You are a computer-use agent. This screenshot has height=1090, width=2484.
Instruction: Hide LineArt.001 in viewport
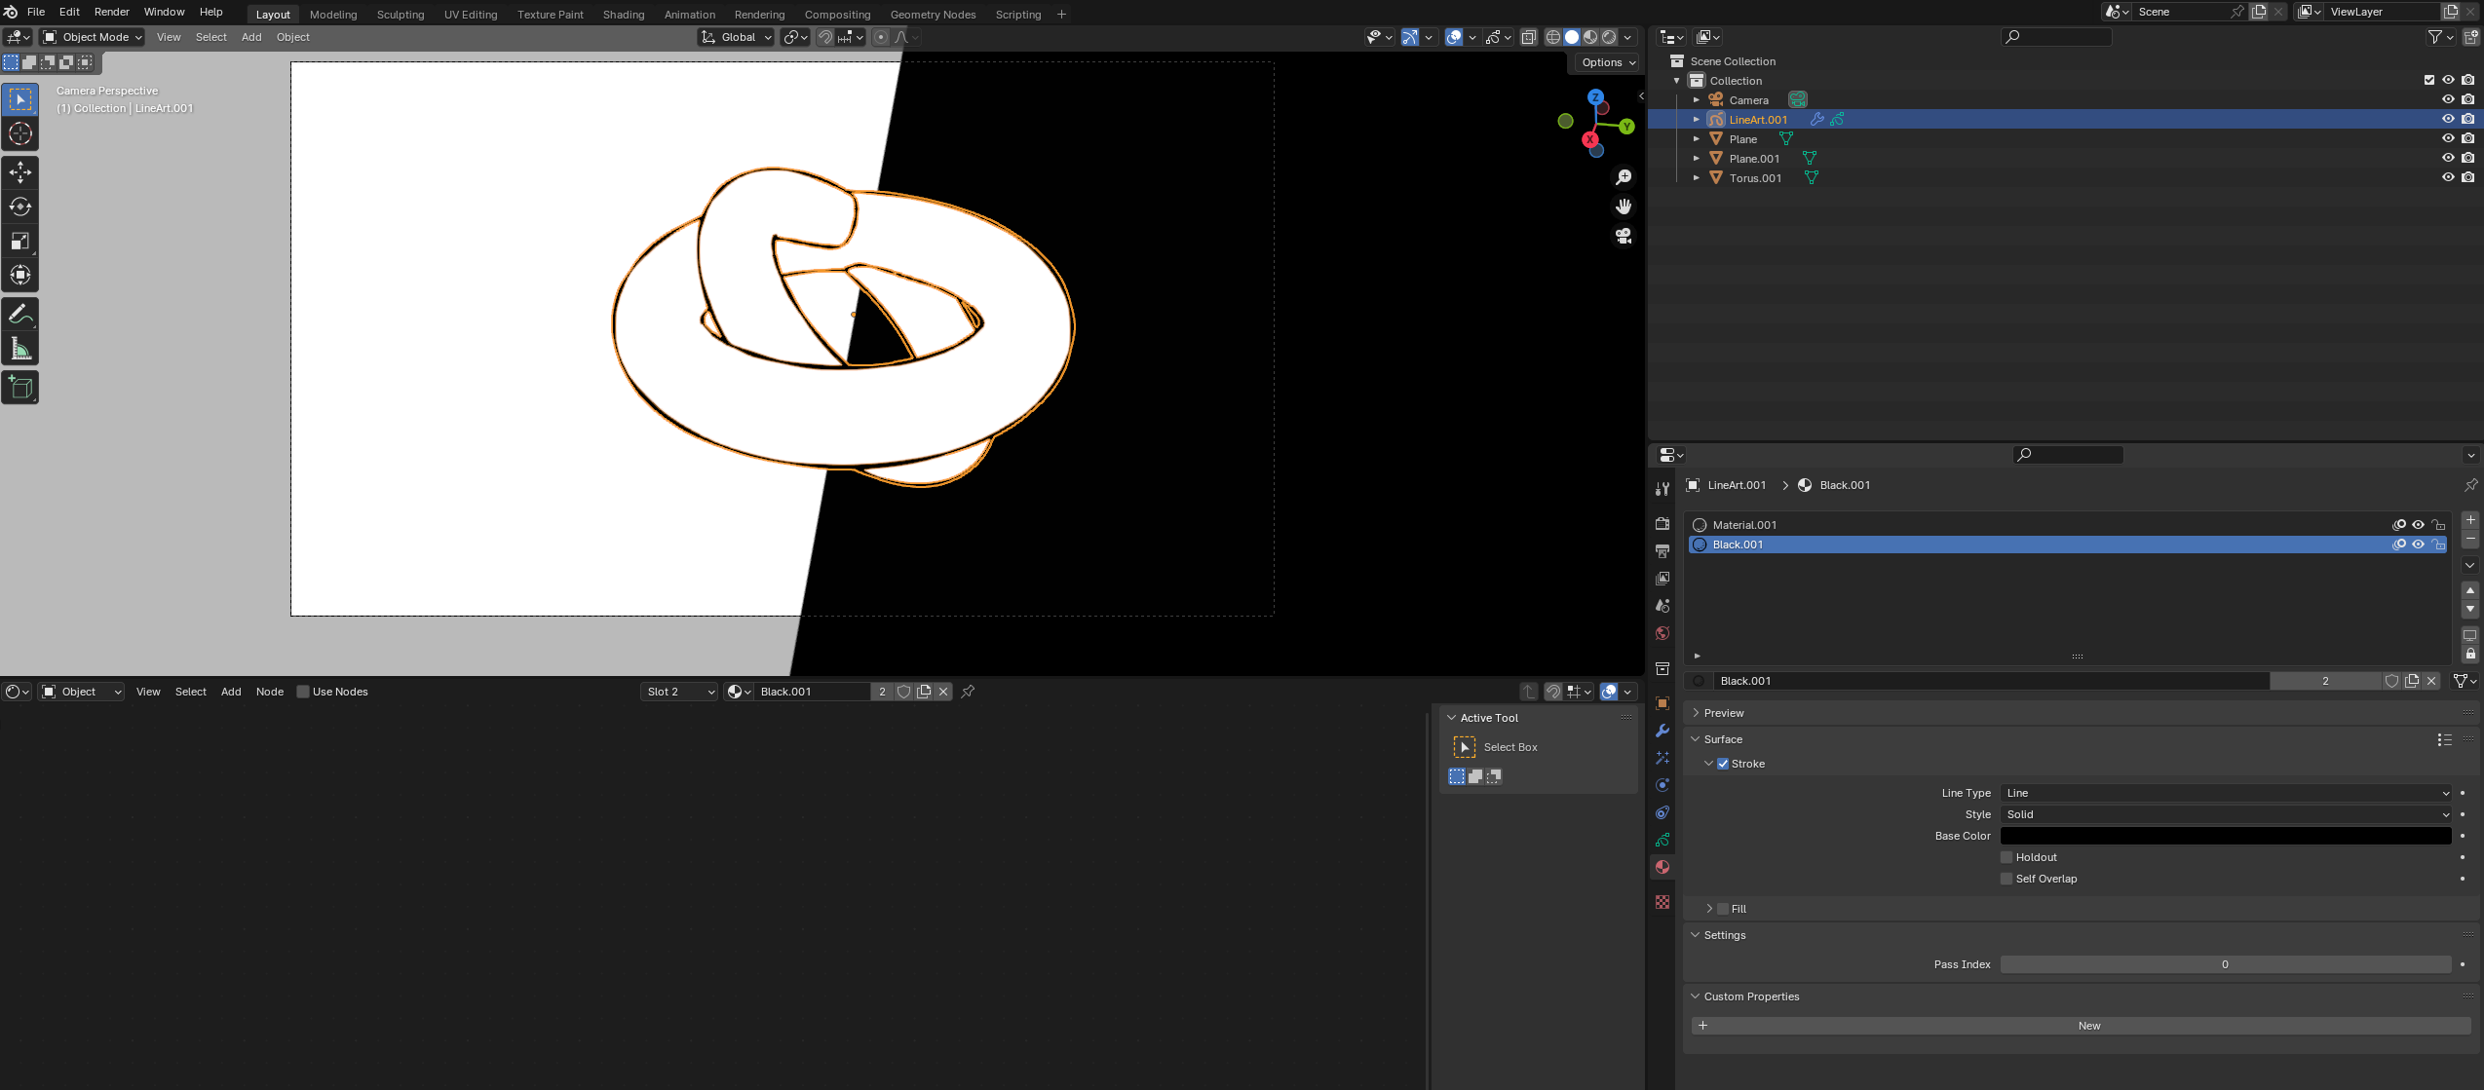[2448, 119]
